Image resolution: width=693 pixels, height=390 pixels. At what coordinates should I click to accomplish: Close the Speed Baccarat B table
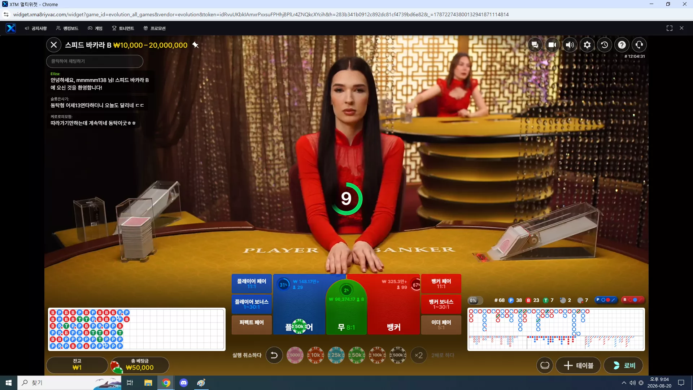click(x=54, y=45)
